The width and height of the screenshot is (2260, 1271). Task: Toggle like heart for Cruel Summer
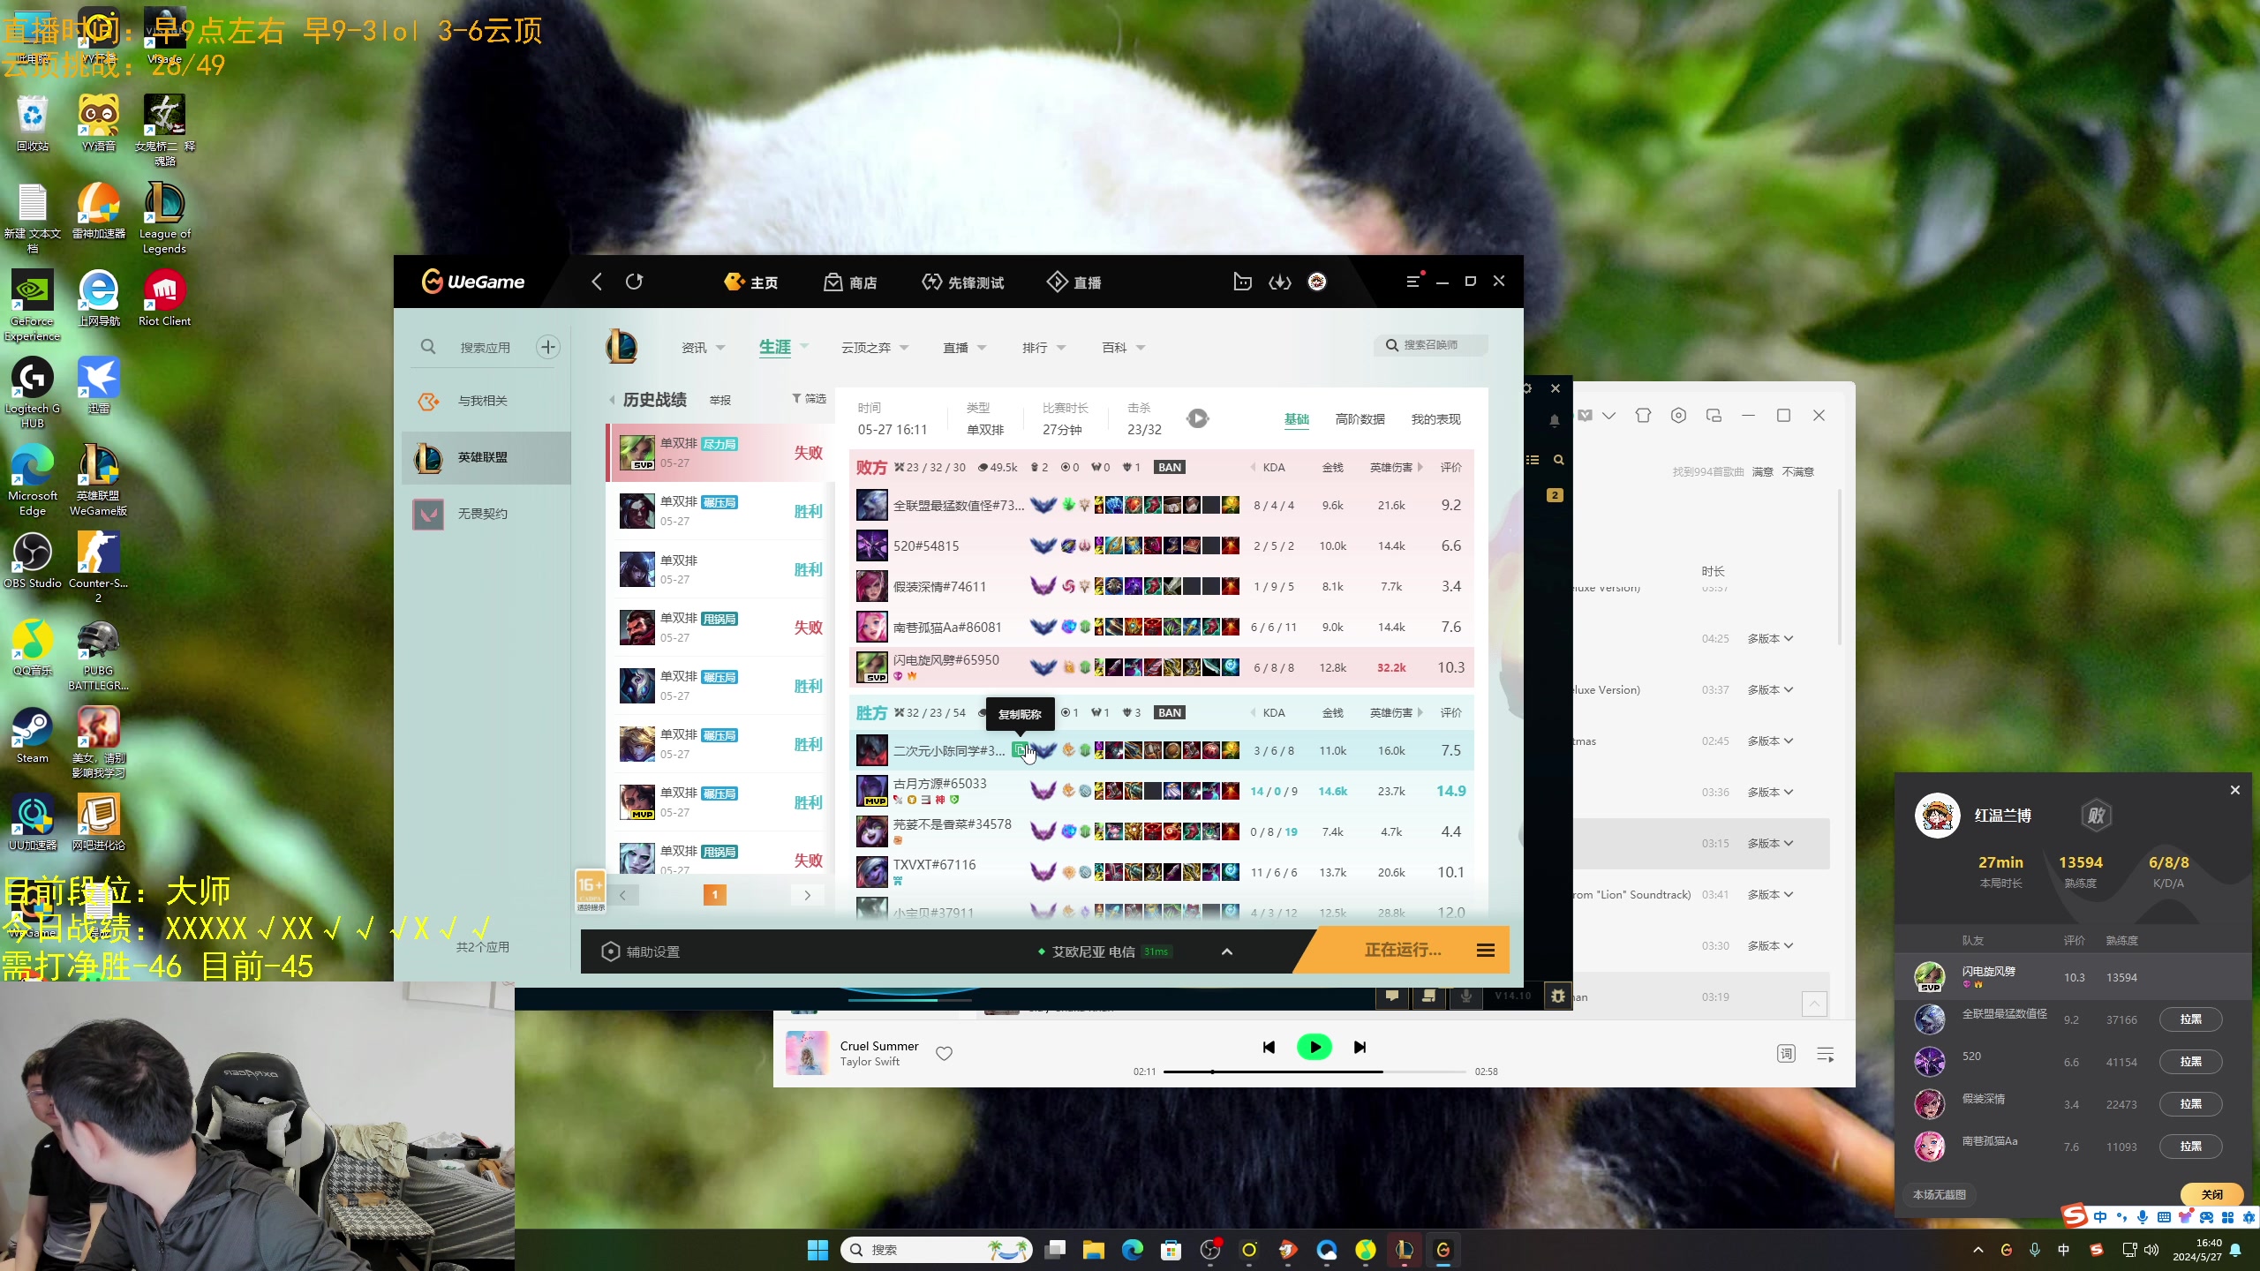(944, 1053)
